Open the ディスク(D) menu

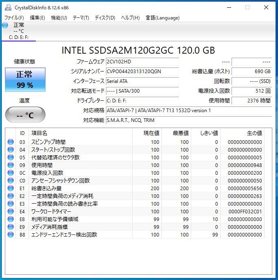click(x=105, y=18)
